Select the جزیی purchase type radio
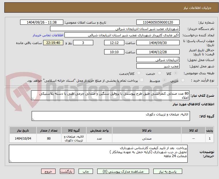Viewport: 219px width, 179px height. [183, 80]
